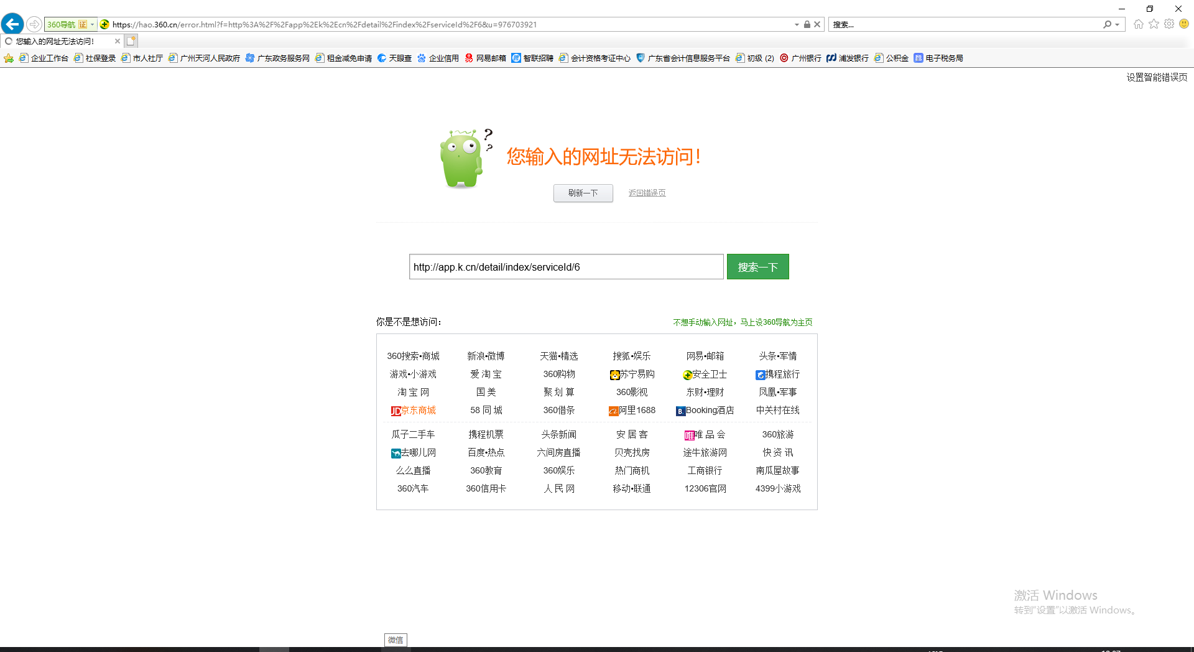This screenshot has width=1194, height=652.
Task: Click the green 搜索一下 button
Action: point(758,267)
